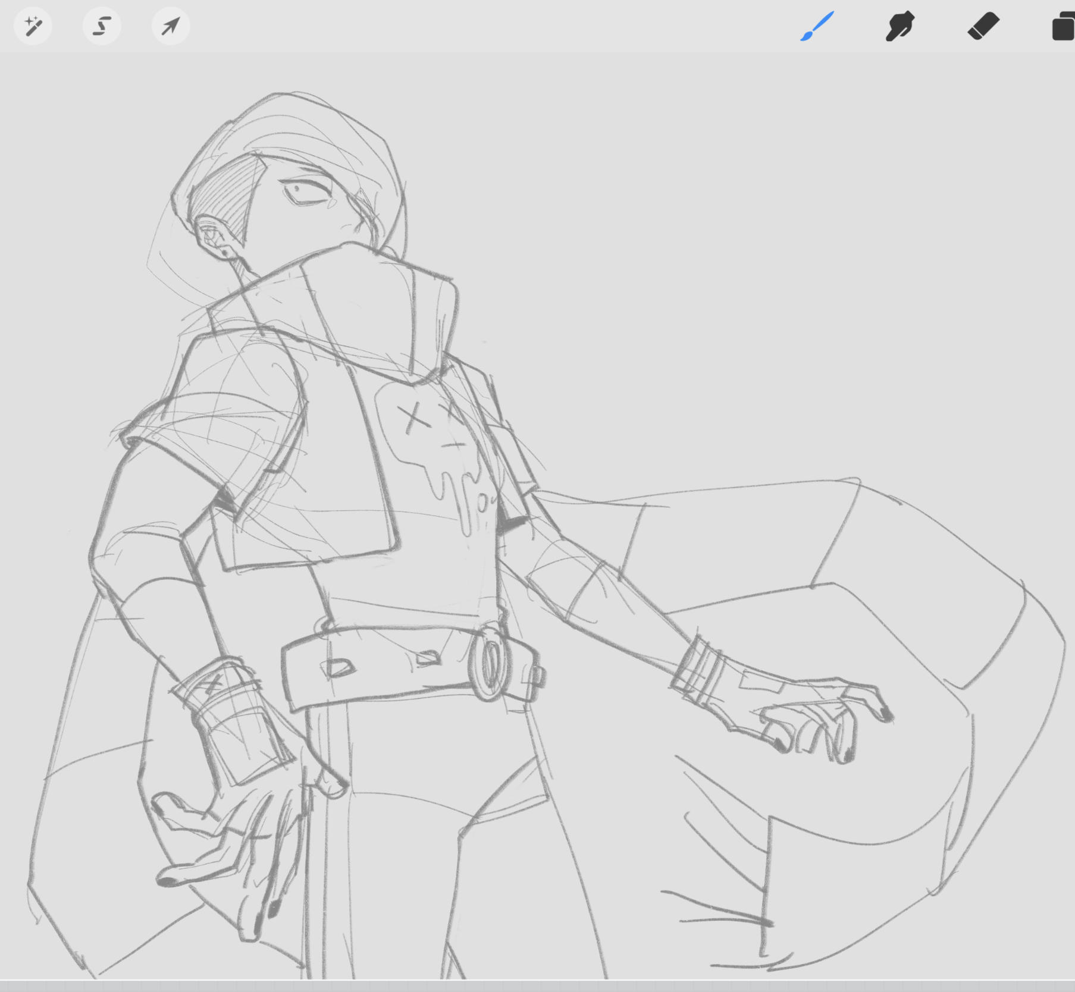Activate the Selection tool
The width and height of the screenshot is (1075, 992).
click(102, 26)
